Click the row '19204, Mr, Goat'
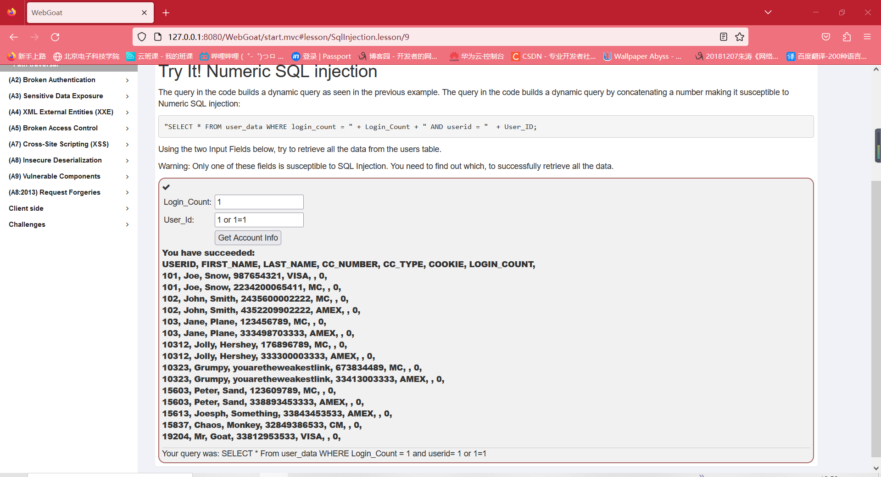This screenshot has height=477, width=881. tap(251, 437)
